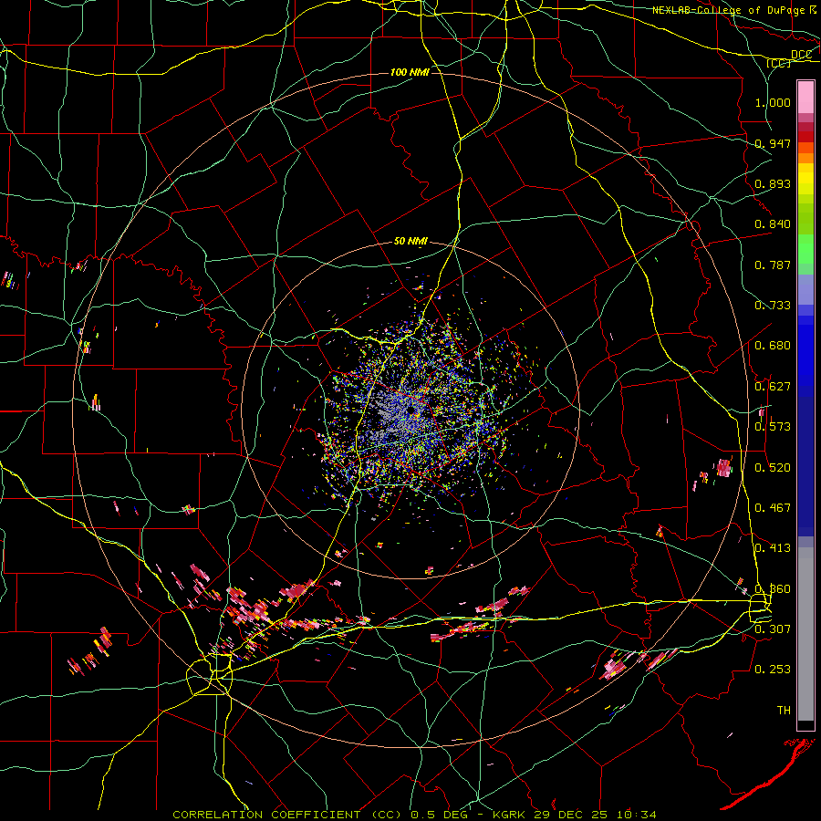Viewport: 821px width, 821px height.
Task: Click the dark navy segment of the color bar
Action: pyautogui.click(x=805, y=466)
